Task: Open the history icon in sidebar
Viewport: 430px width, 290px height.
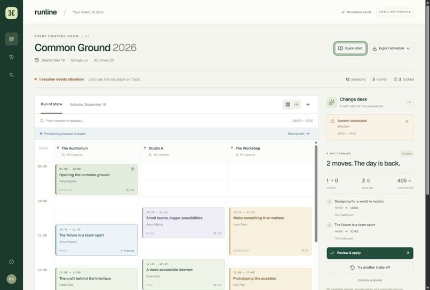Action: (x=12, y=57)
